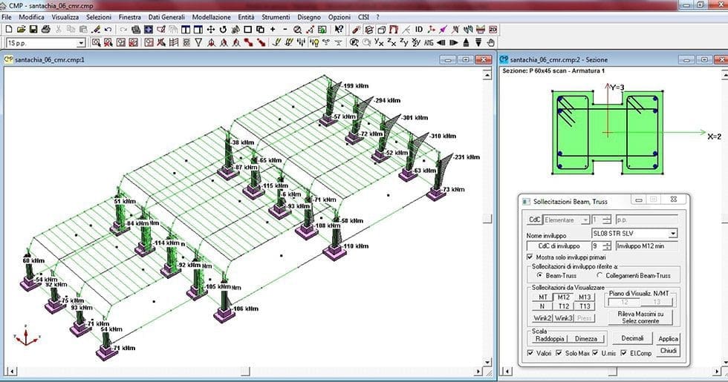
Task: Click the zoom in plus icon
Action: [x=273, y=30]
